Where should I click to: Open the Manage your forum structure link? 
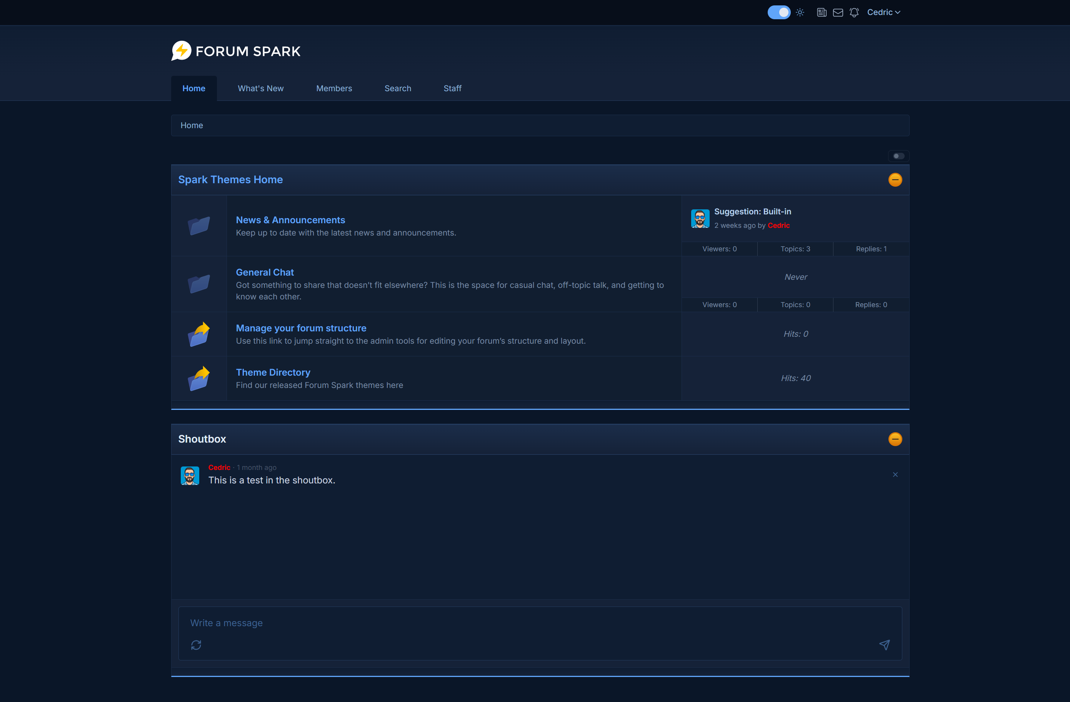(x=301, y=328)
